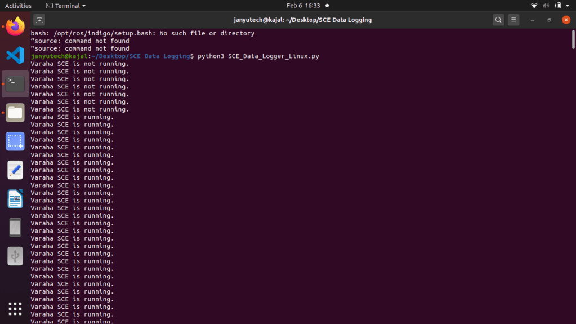Viewport: 576px width, 324px height.
Task: Open the terminal hamburger menu
Action: (x=514, y=20)
